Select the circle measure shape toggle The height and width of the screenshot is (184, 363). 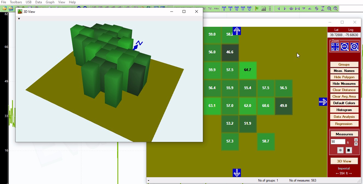coord(340,150)
